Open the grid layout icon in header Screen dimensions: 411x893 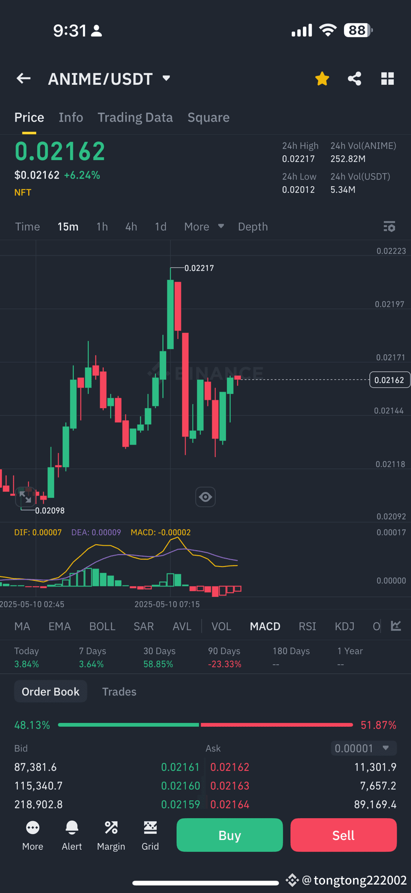pyautogui.click(x=387, y=78)
